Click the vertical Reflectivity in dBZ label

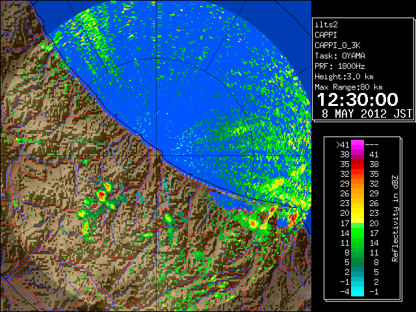tap(395, 218)
